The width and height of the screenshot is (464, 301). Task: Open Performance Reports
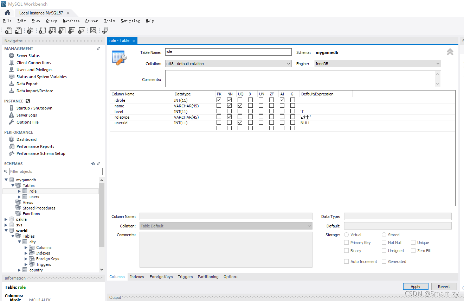(x=36, y=146)
